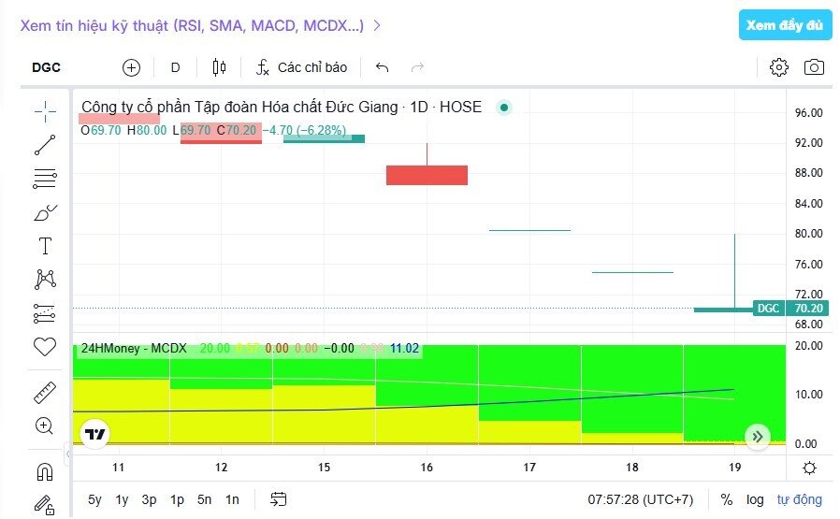This screenshot has height=519, width=840.
Task: Select the trend line drawing tool
Action: coord(45,145)
